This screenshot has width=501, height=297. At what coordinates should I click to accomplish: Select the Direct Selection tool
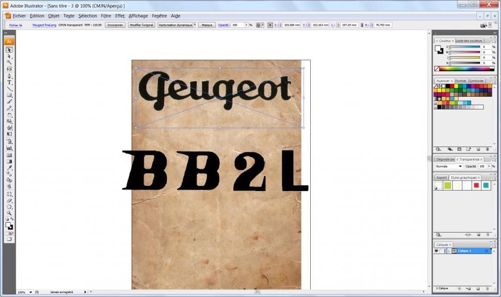tap(9, 56)
